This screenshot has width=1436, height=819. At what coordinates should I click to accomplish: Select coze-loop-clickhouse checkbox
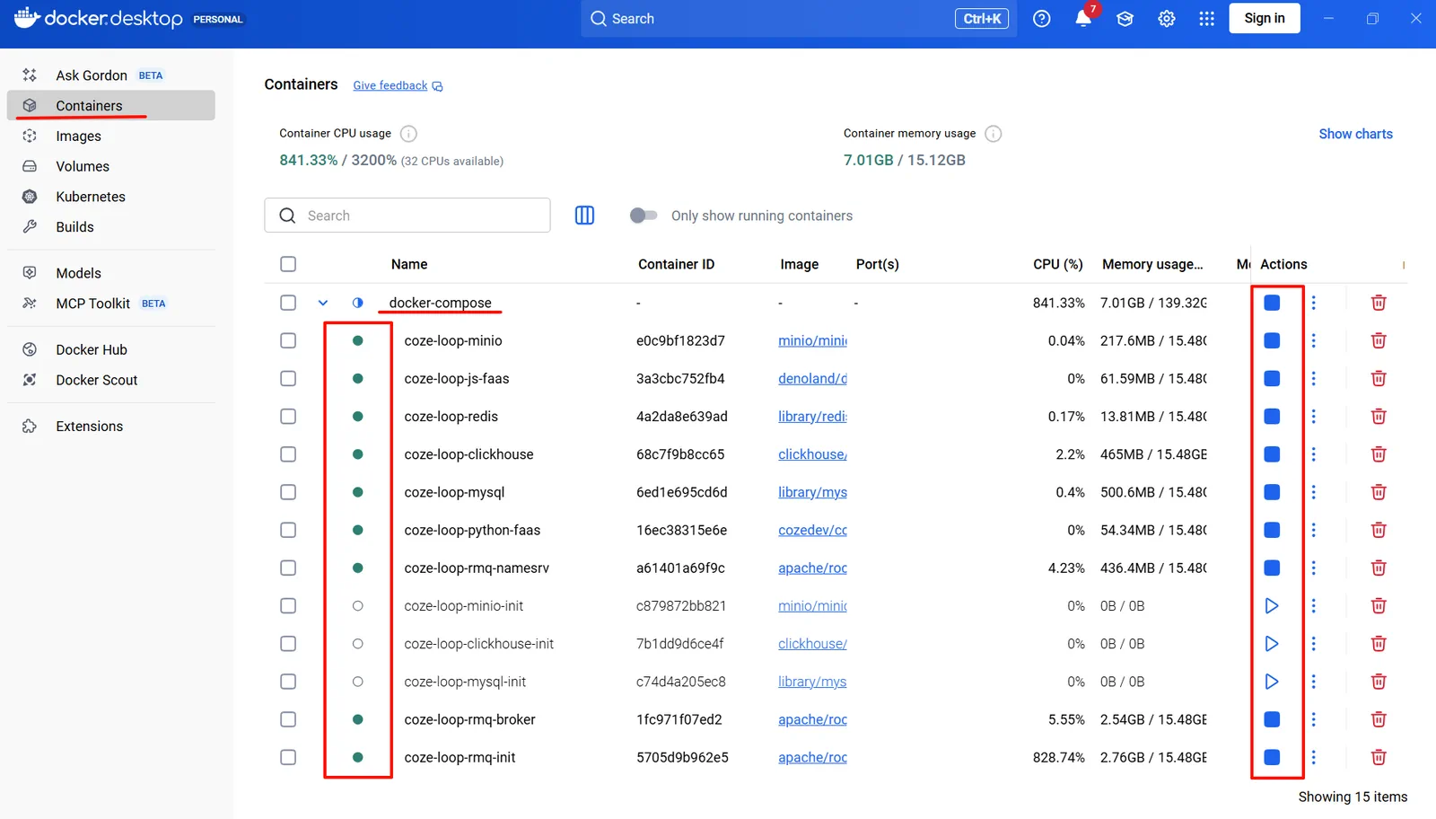288,454
